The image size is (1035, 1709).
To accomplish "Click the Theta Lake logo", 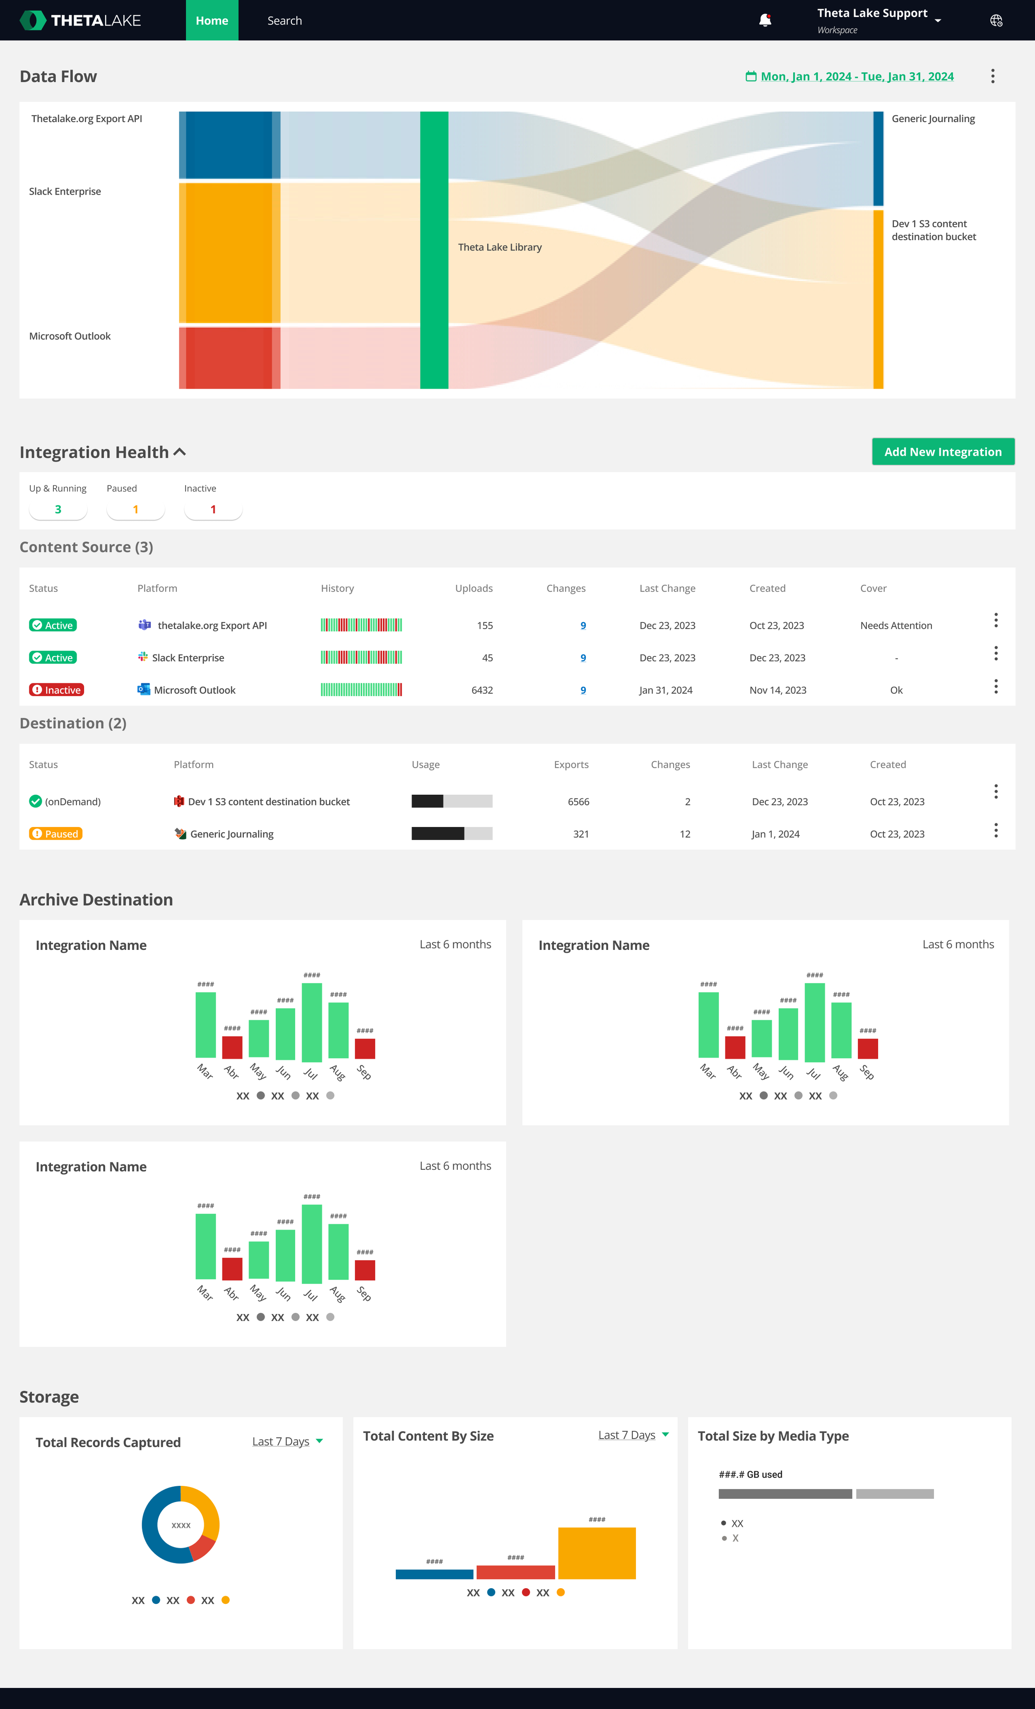I will [x=80, y=20].
